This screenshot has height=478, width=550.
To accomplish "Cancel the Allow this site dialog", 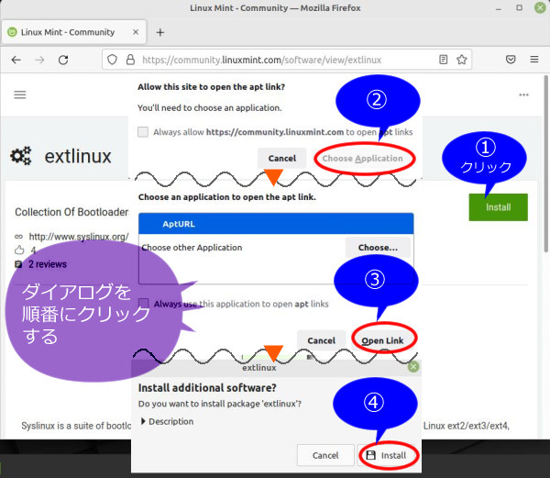I will tap(282, 159).
